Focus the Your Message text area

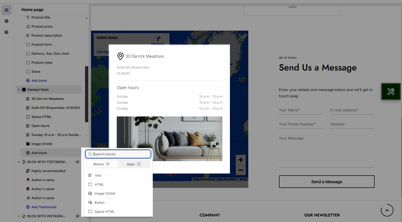[327, 151]
